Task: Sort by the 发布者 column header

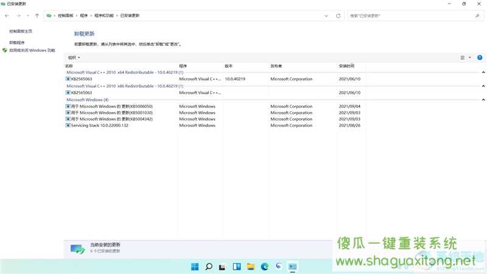Action: 276,66
